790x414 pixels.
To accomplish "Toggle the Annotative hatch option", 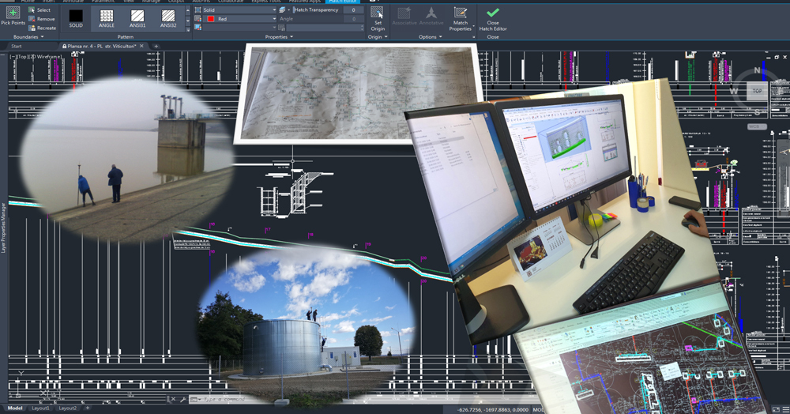I will tap(431, 14).
